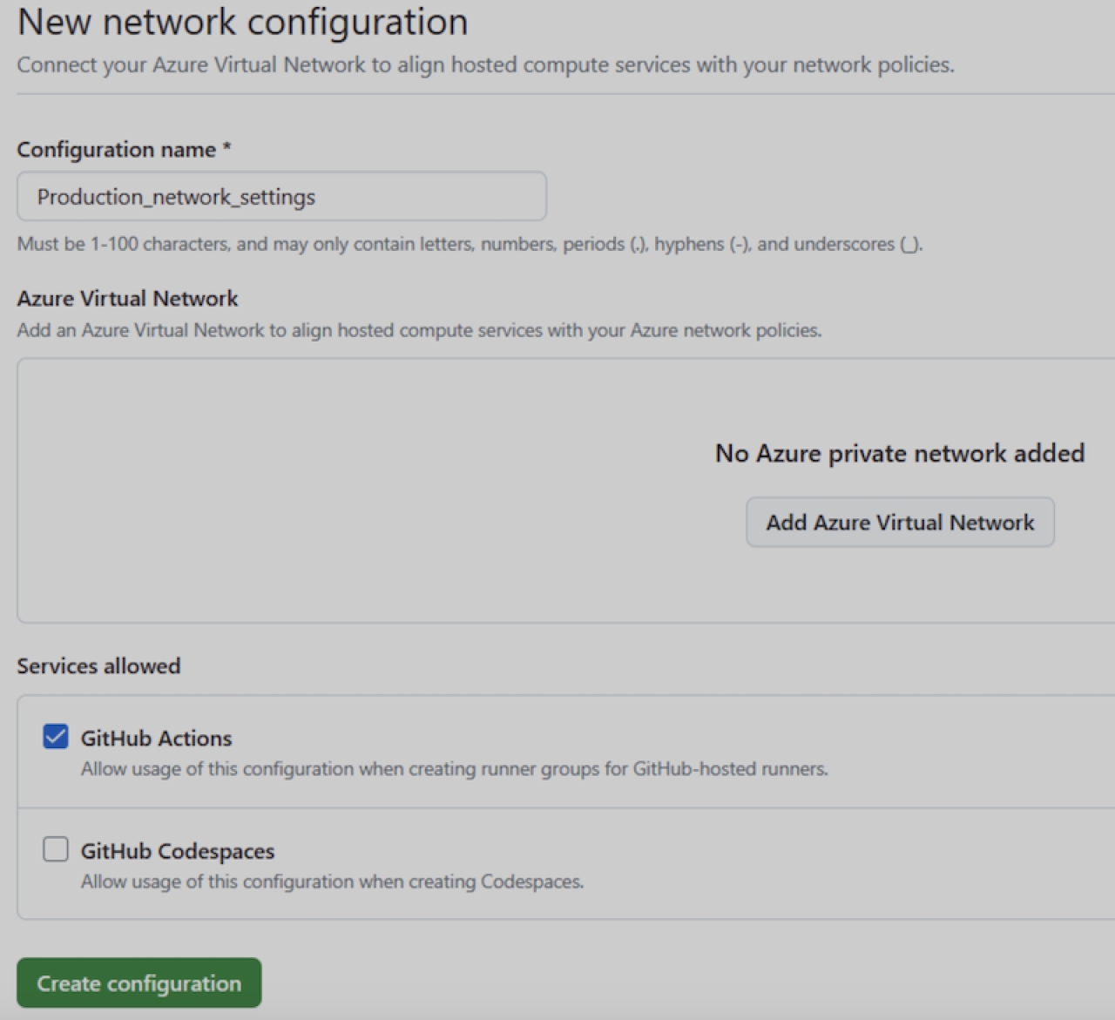Click the New network configuration heading
This screenshot has width=1115, height=1020.
[242, 22]
